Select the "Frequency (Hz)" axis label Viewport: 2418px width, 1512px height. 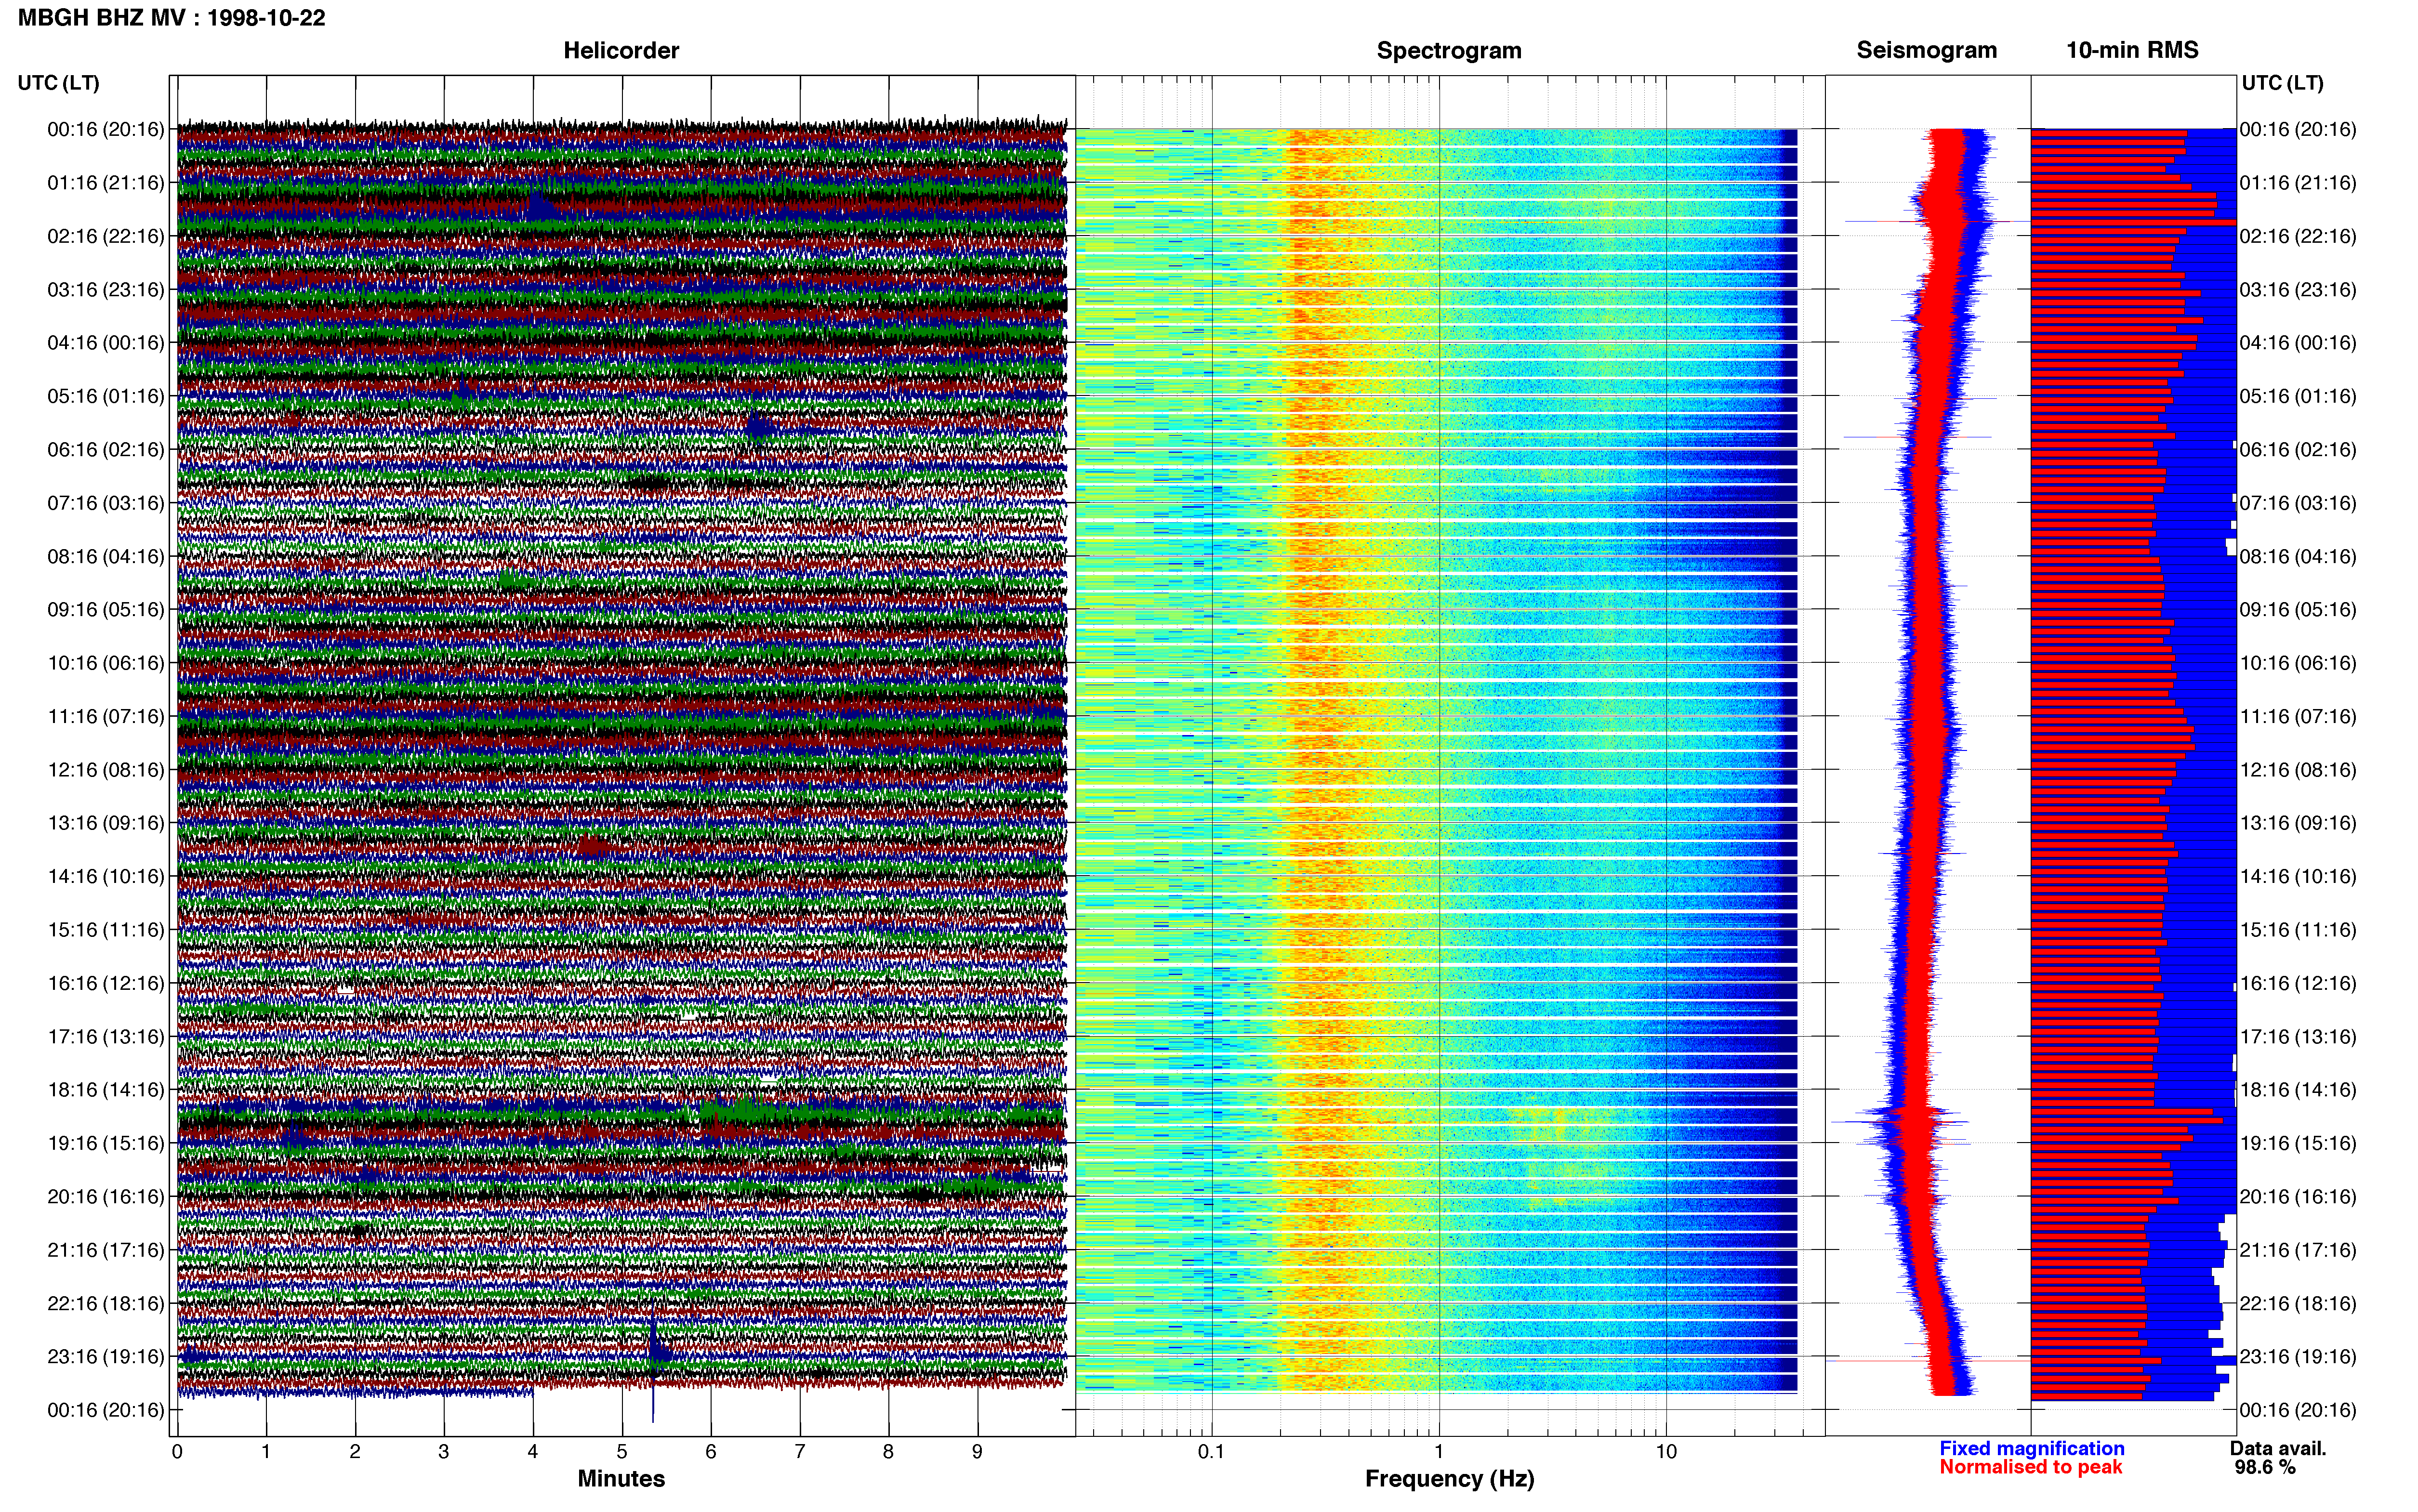(1449, 1479)
